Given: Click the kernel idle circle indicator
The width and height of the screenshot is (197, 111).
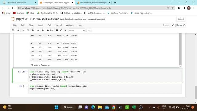Looking at the screenshot, I should click(x=184, y=25).
